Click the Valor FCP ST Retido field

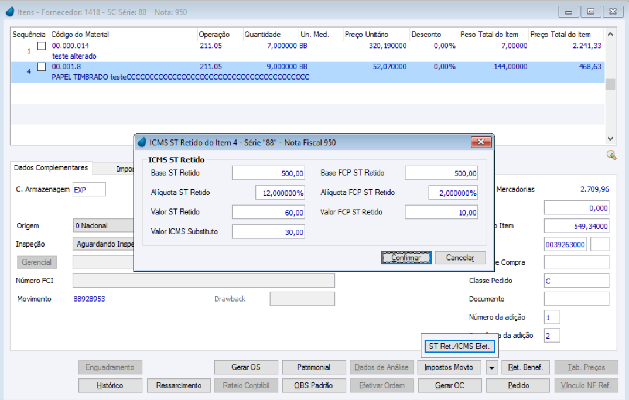pos(441,212)
